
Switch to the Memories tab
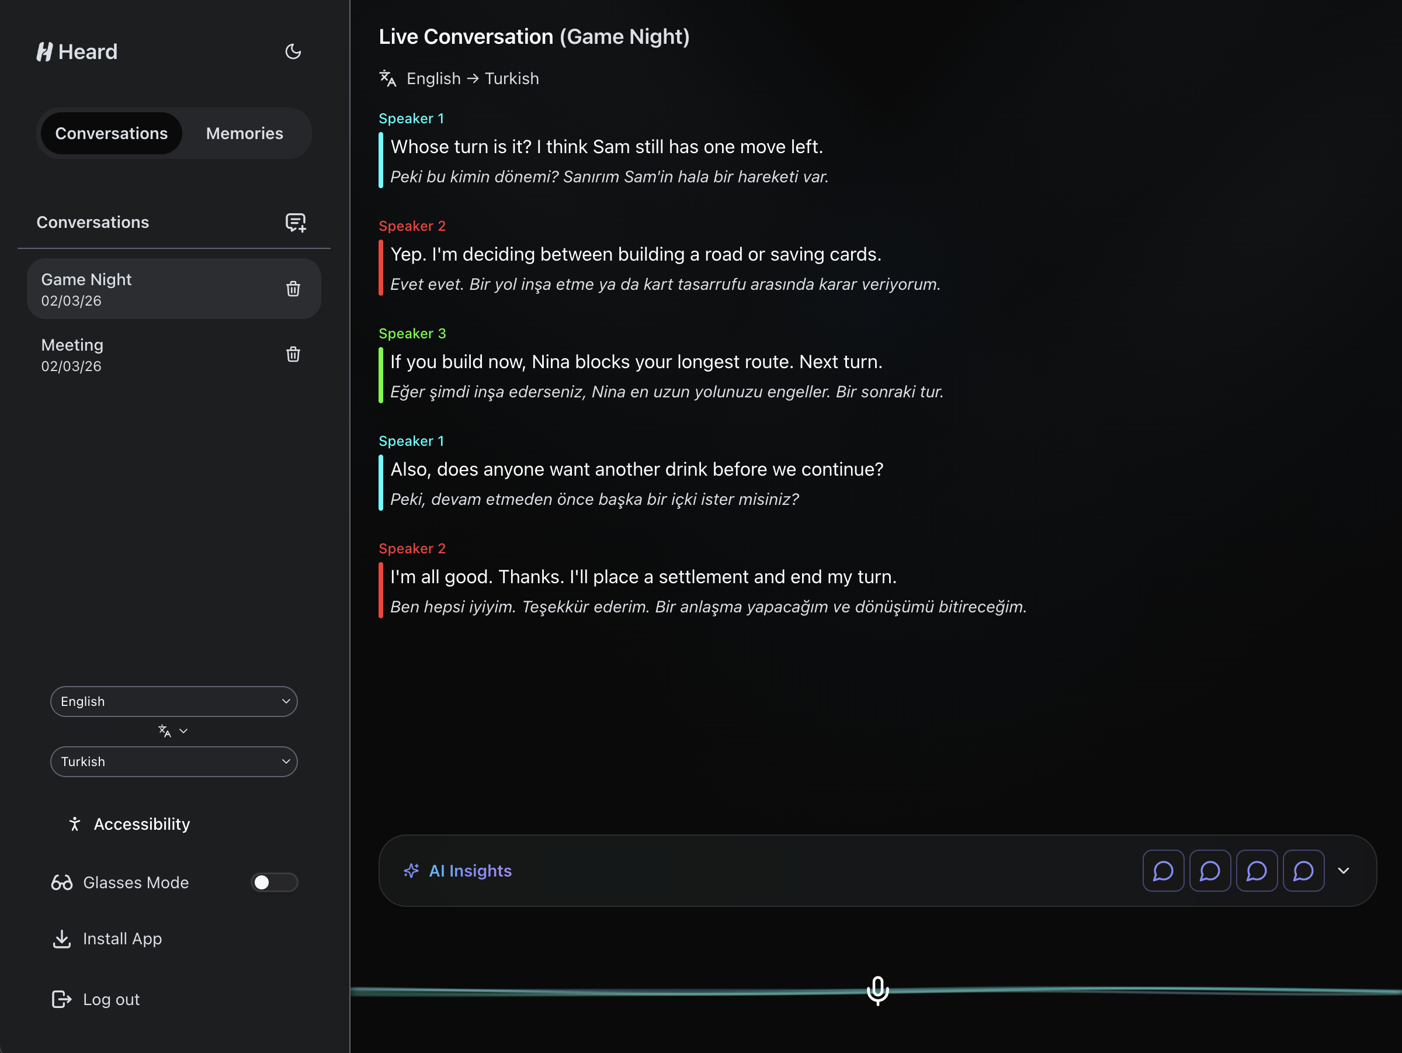pos(244,133)
